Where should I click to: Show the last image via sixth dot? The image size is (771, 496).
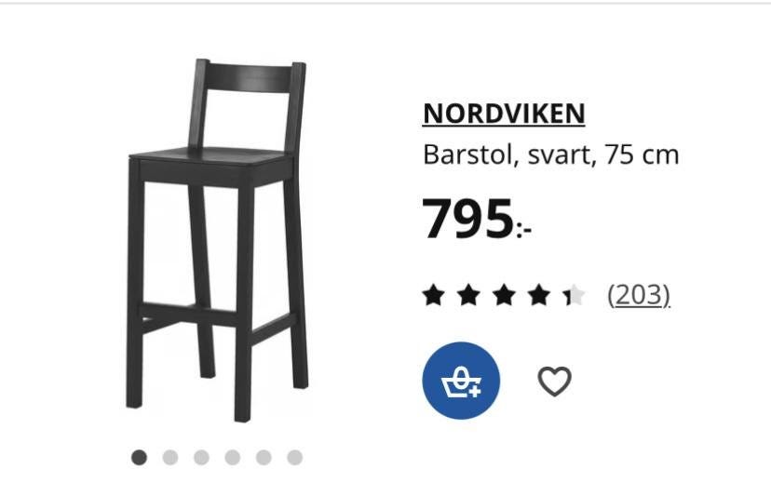295,458
